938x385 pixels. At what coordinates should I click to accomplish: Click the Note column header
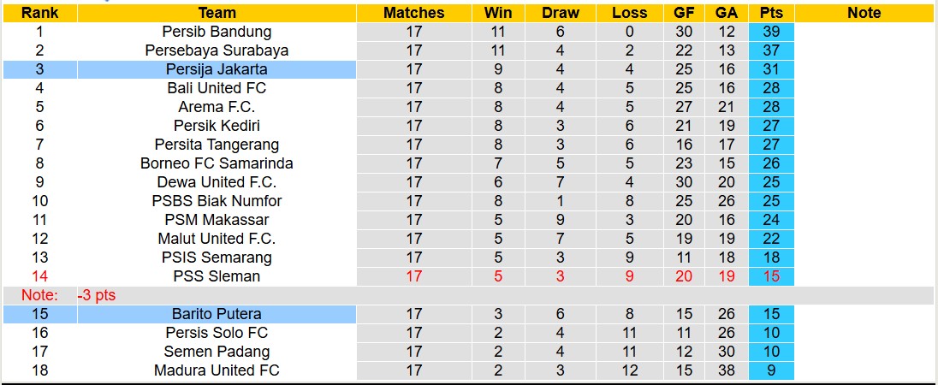coord(864,13)
